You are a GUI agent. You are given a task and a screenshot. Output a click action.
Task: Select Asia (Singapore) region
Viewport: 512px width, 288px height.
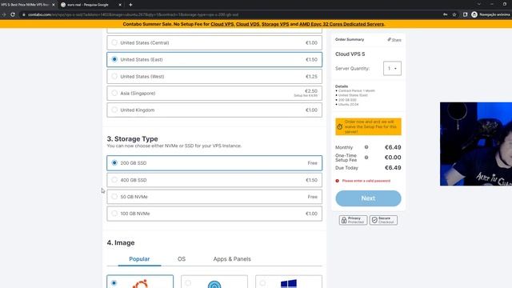(214, 93)
